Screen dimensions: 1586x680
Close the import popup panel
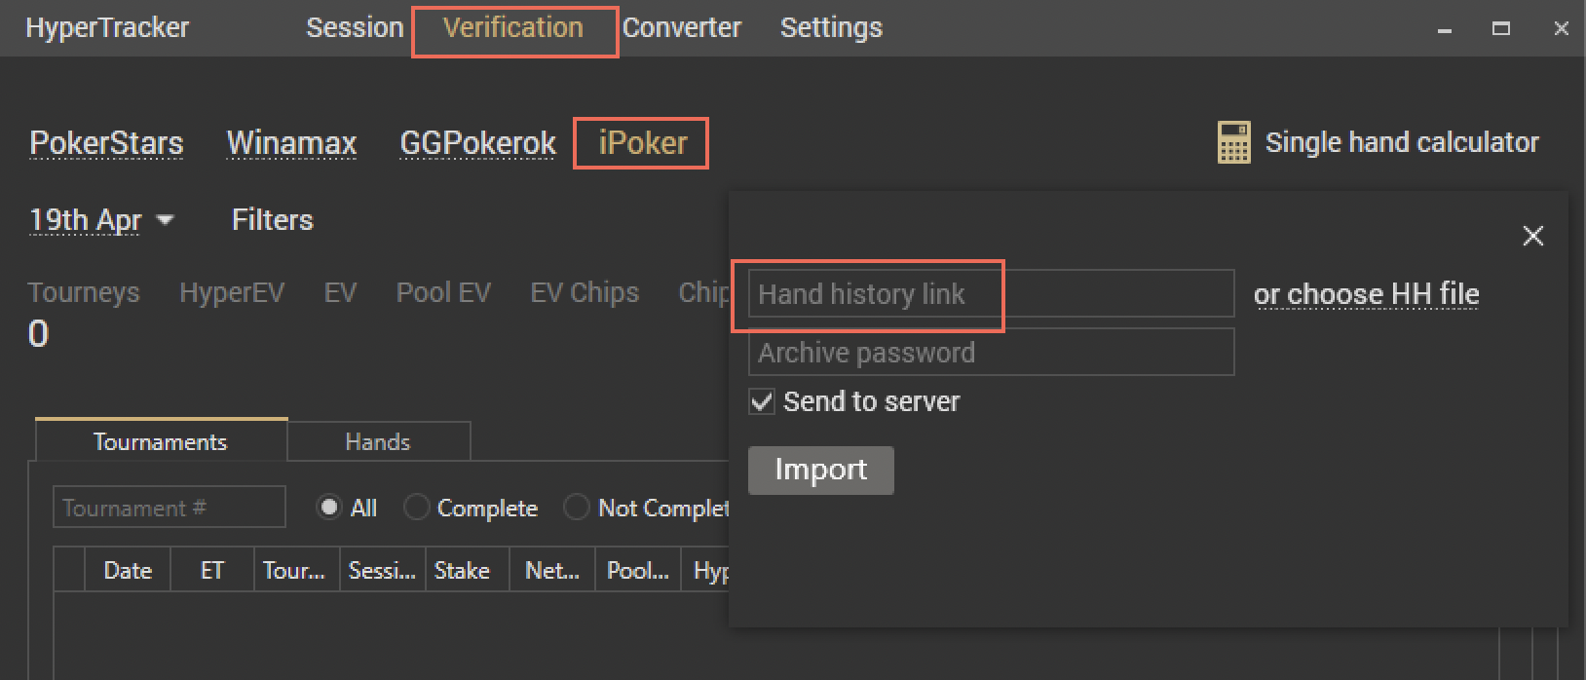coord(1532,236)
